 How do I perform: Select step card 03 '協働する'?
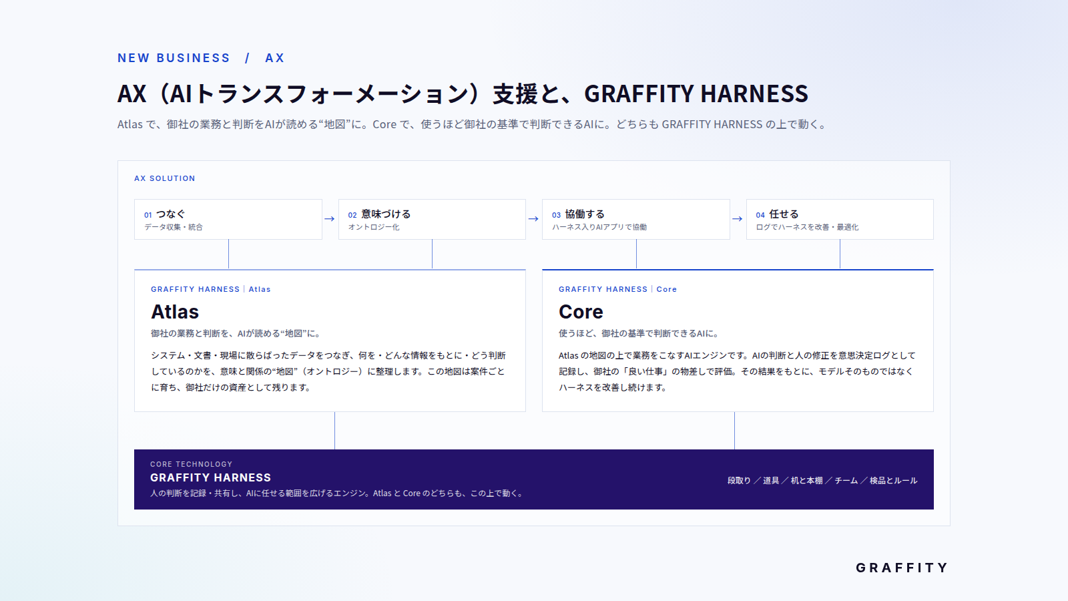pos(636,219)
